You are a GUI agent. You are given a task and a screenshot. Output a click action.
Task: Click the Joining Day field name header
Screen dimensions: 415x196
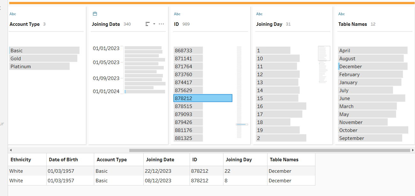click(269, 24)
